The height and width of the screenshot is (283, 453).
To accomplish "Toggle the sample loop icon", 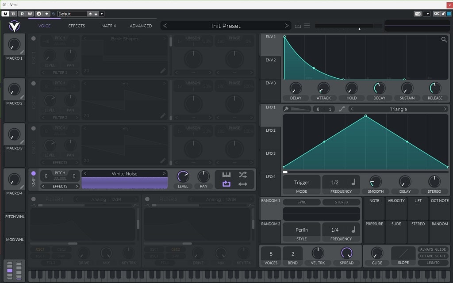I will click(226, 184).
